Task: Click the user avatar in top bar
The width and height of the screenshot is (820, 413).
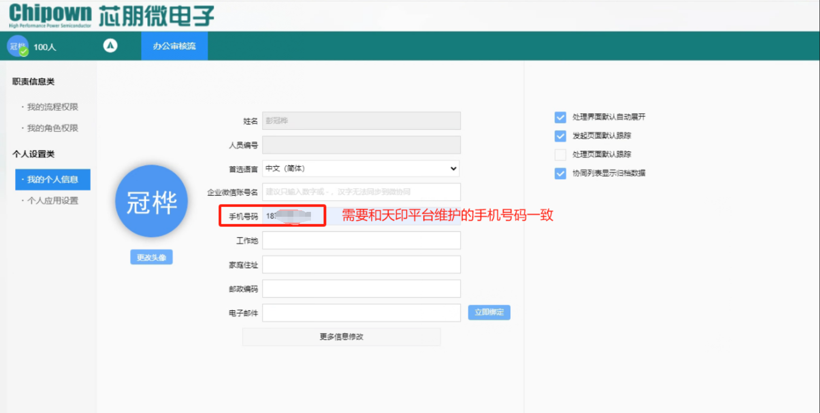Action: pos(18,46)
